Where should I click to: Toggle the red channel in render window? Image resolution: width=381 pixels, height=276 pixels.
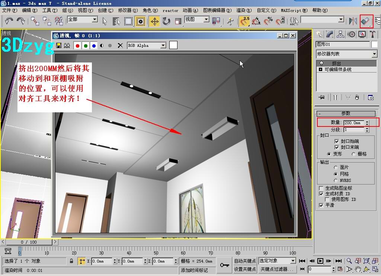click(x=77, y=45)
